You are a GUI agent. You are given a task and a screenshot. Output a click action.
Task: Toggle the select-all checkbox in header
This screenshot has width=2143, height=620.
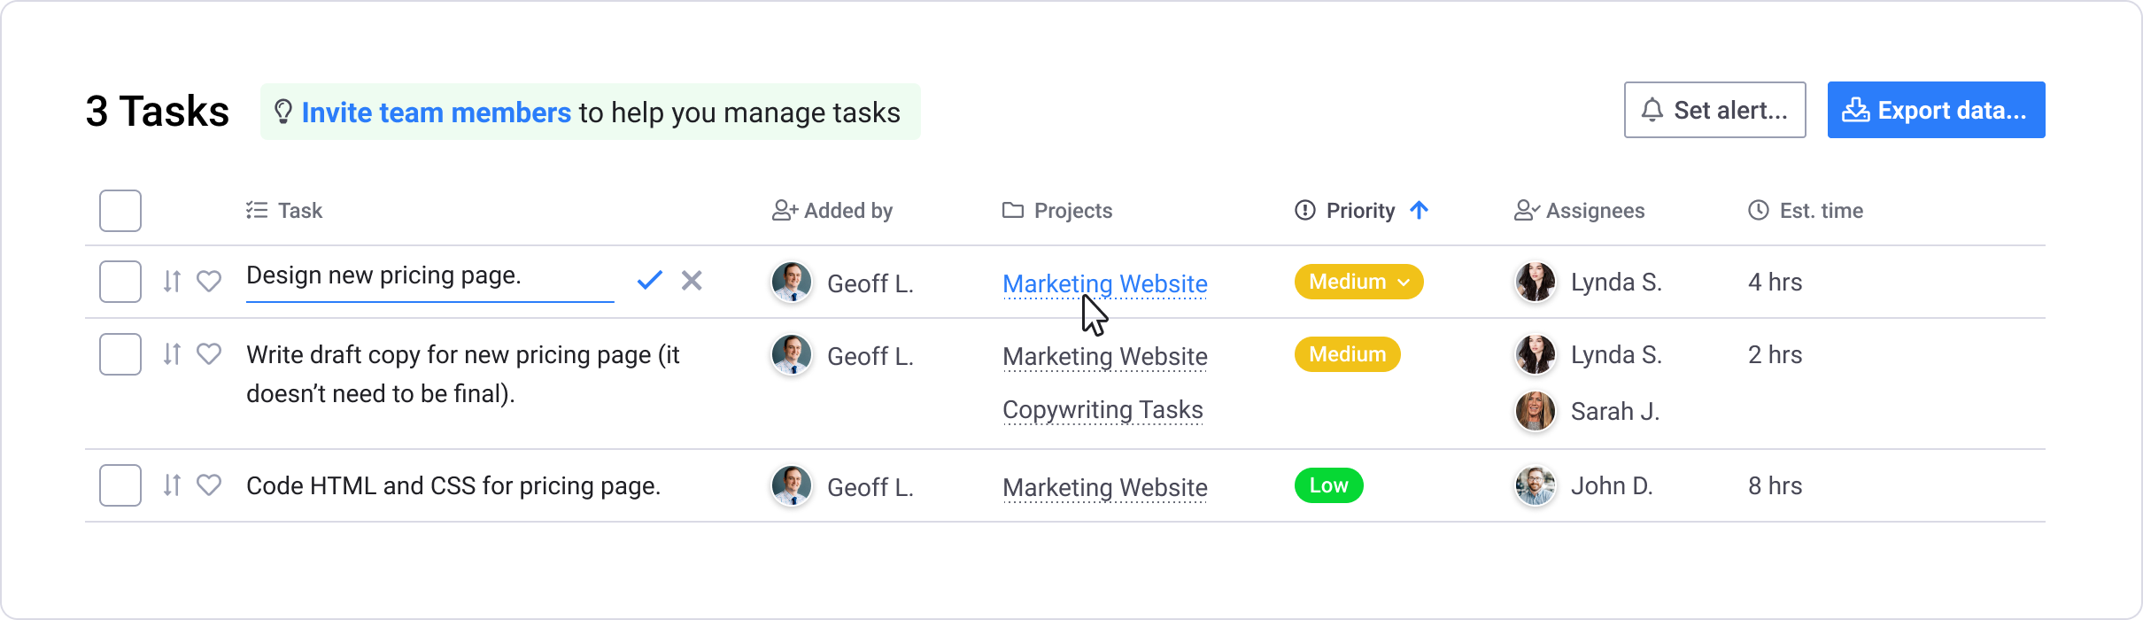[120, 211]
